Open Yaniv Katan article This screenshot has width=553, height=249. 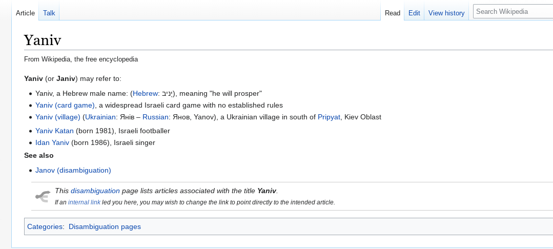point(54,131)
